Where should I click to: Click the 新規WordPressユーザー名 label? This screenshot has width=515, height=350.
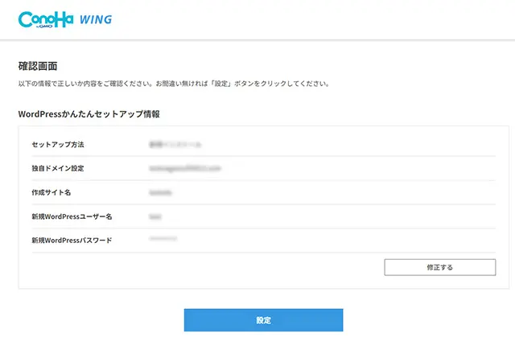click(x=72, y=217)
